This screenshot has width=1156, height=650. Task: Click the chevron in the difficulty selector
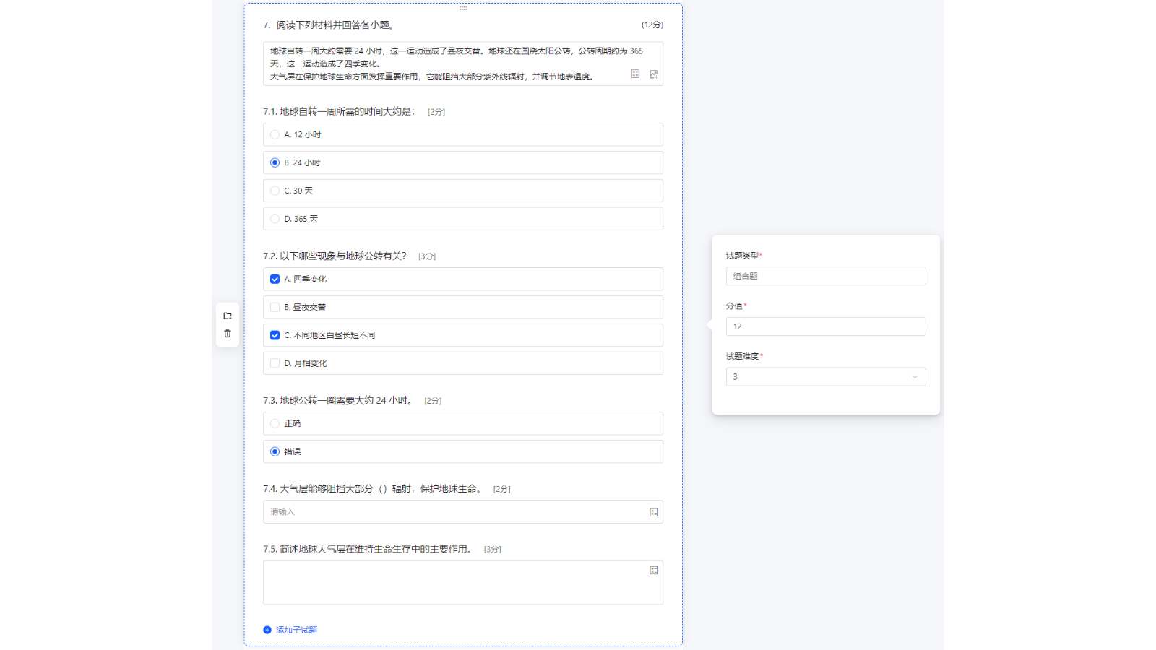click(x=915, y=376)
